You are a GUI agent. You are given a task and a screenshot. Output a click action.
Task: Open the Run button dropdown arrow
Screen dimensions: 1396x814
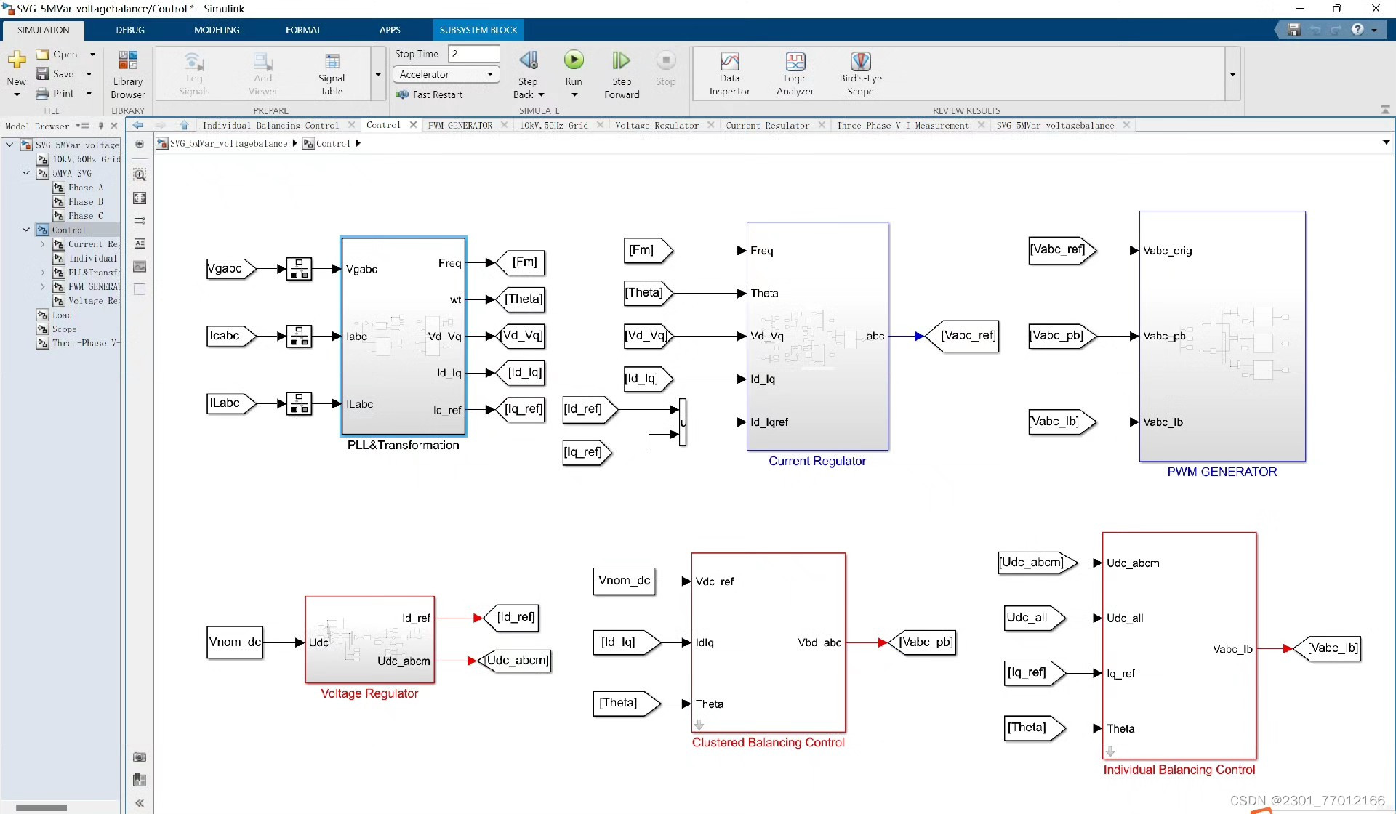(574, 94)
